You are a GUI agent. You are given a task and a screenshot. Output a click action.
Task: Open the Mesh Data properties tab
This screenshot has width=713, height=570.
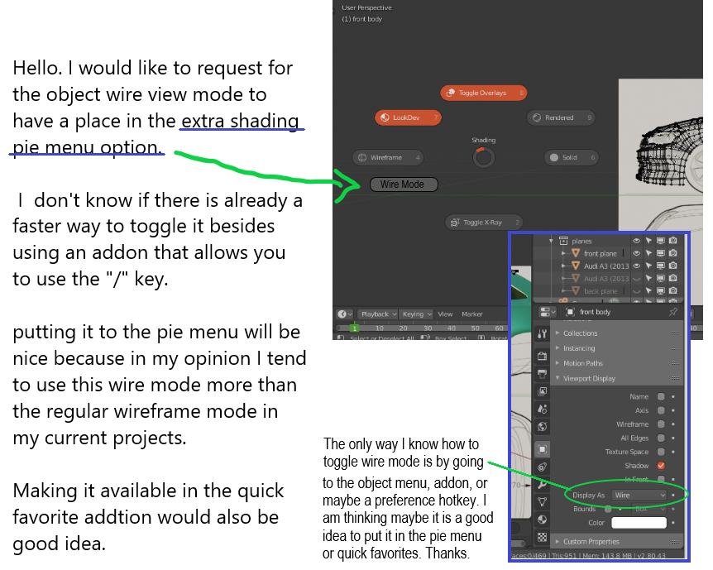click(x=542, y=502)
